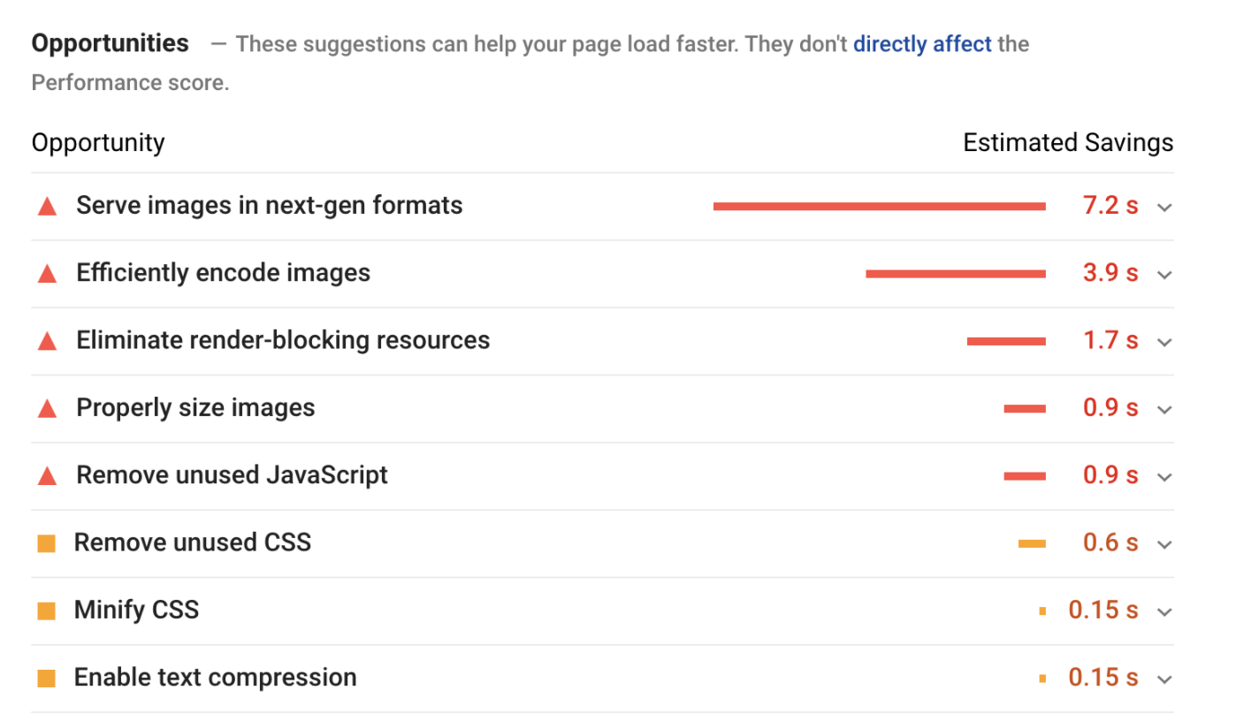Image resolution: width=1236 pixels, height=728 pixels.
Task: Expand the Enable text compression entry
Action: (1164, 678)
